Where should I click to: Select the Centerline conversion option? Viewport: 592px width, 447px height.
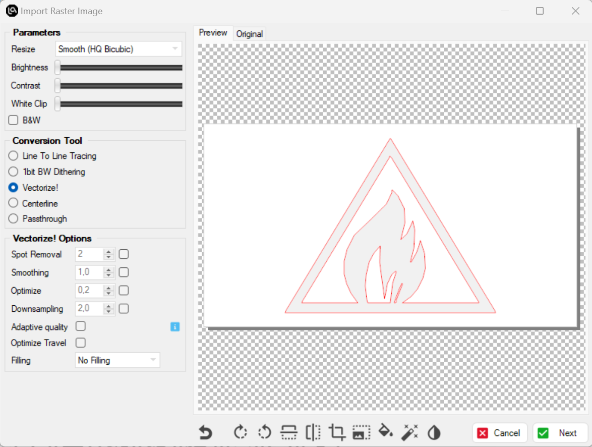(x=14, y=203)
